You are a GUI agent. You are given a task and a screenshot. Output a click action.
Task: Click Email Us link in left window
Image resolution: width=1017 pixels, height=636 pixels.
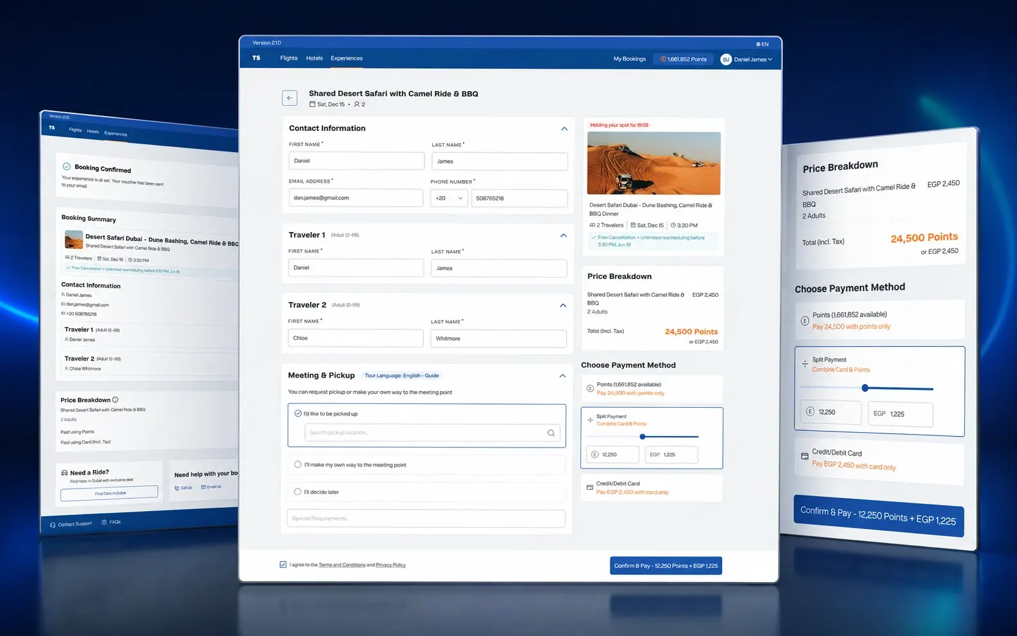coord(211,487)
